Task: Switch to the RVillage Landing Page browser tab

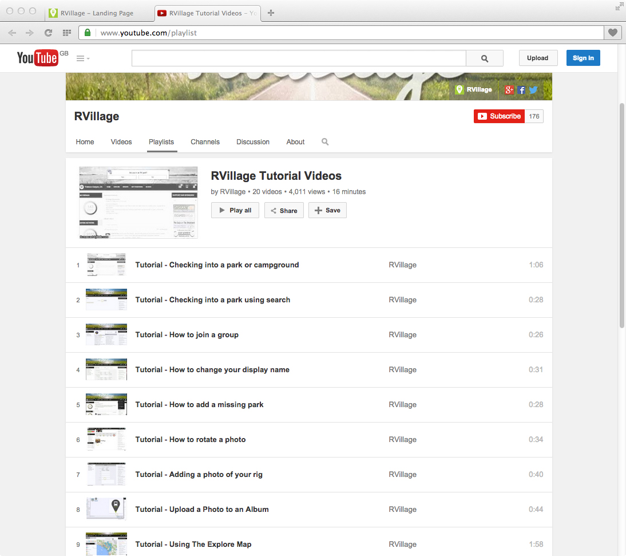Action: 97,13
